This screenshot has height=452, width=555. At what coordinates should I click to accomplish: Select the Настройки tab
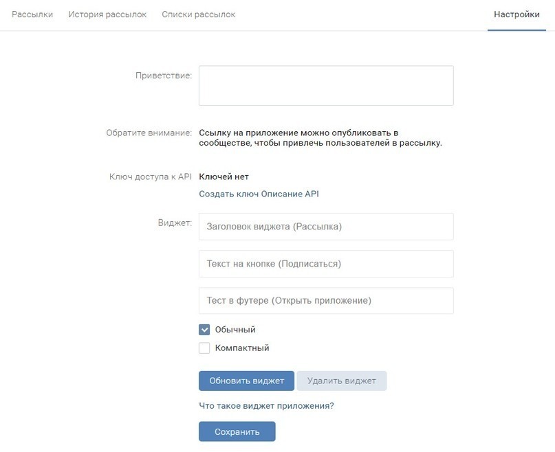point(516,14)
